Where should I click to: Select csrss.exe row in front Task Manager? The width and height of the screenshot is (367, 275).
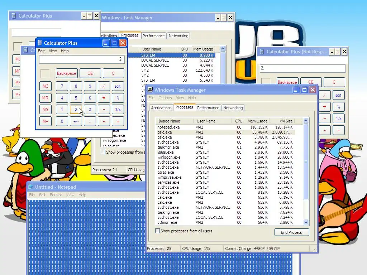coord(225,172)
